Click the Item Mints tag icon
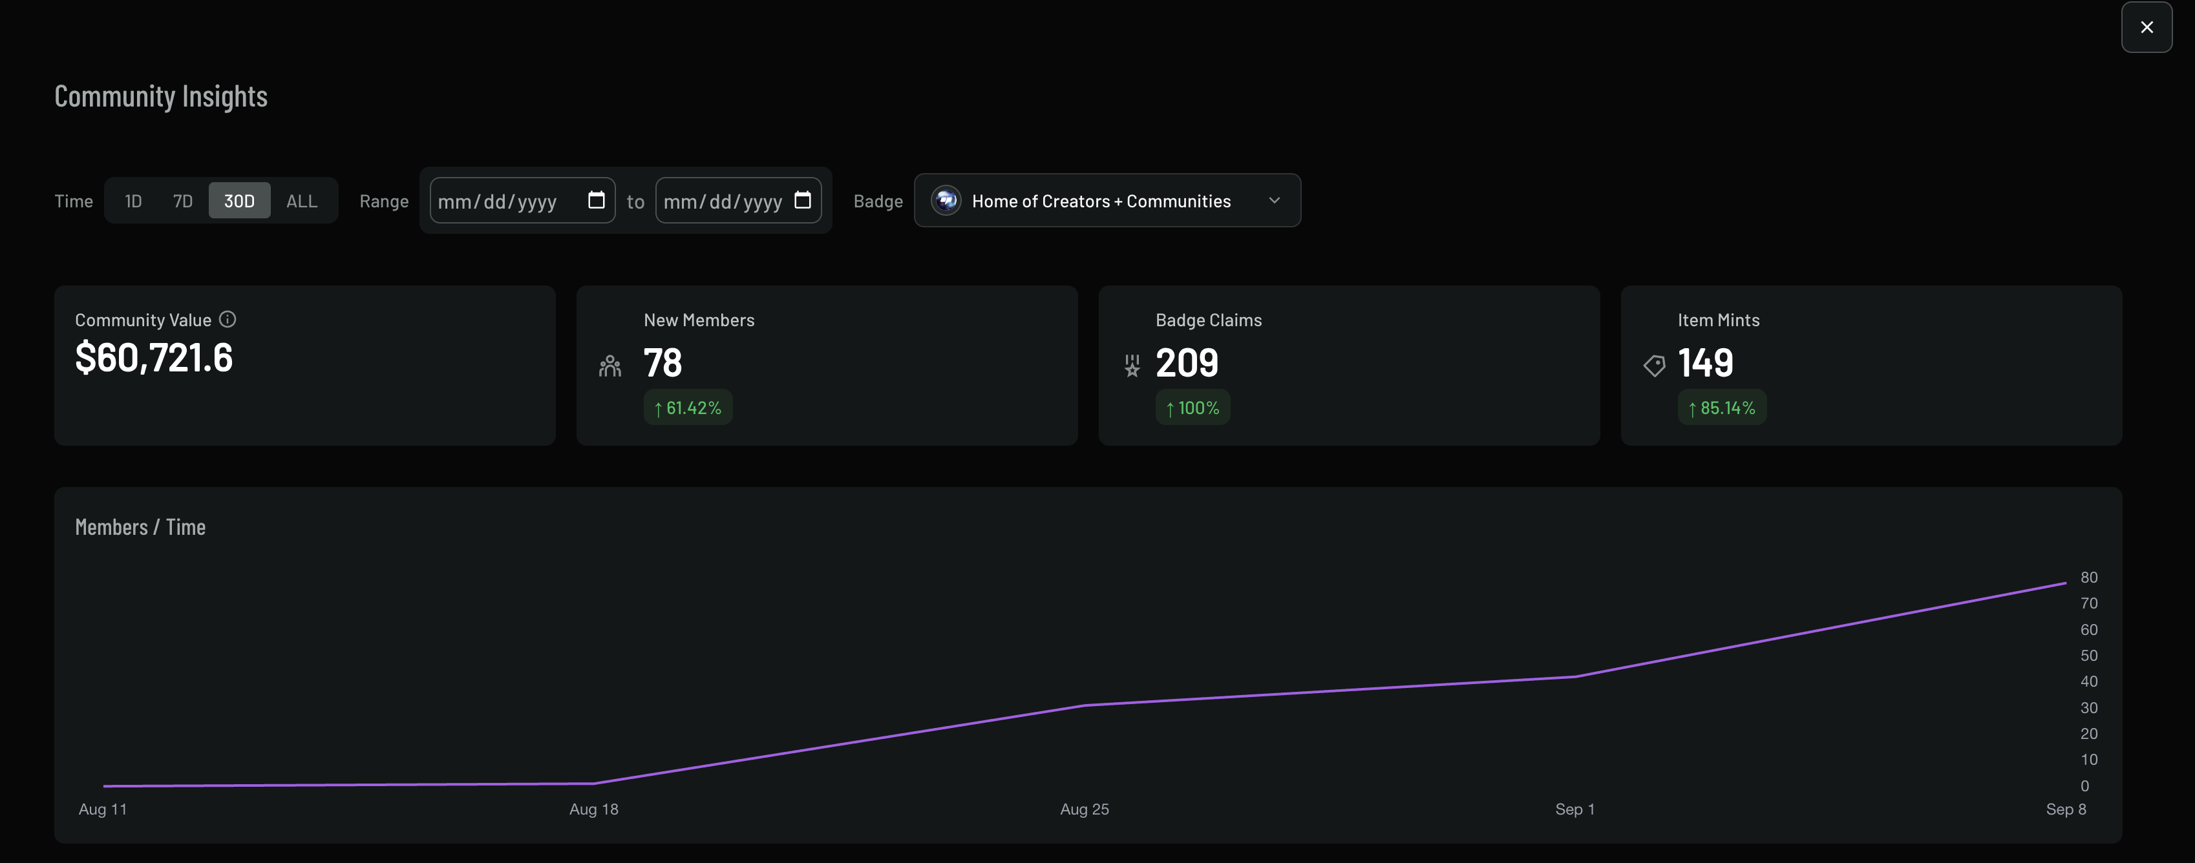 (x=1654, y=366)
